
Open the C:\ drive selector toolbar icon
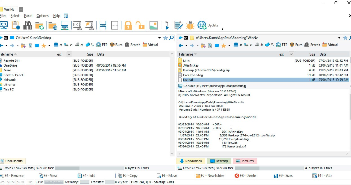click(4, 25)
